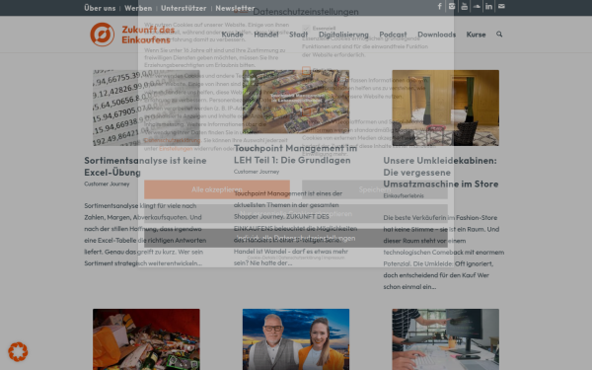
Task: Click the Alle akzeptieren button
Action: 217,189
